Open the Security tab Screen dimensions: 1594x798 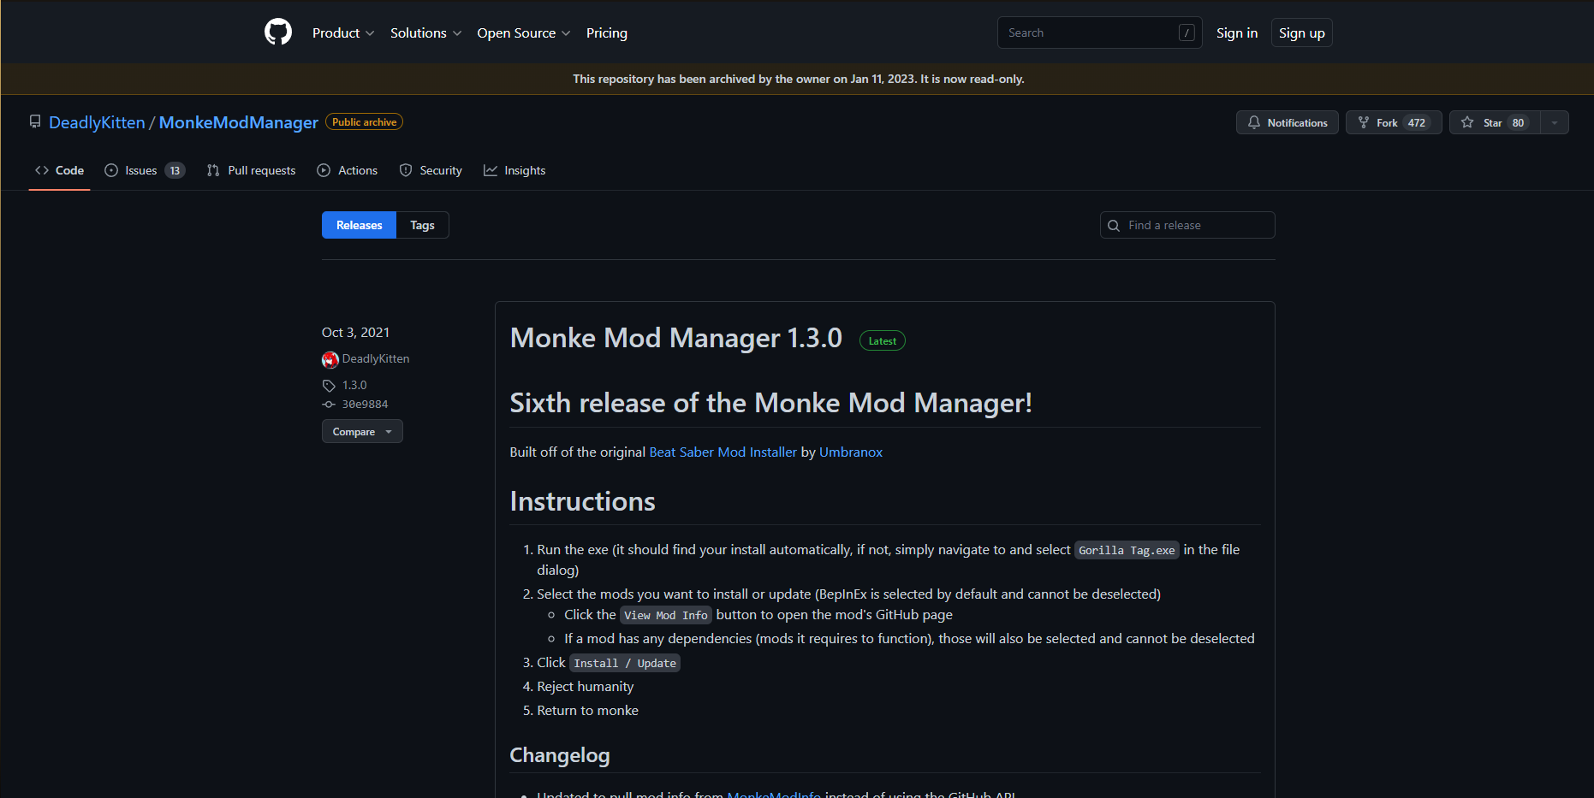pyautogui.click(x=431, y=170)
